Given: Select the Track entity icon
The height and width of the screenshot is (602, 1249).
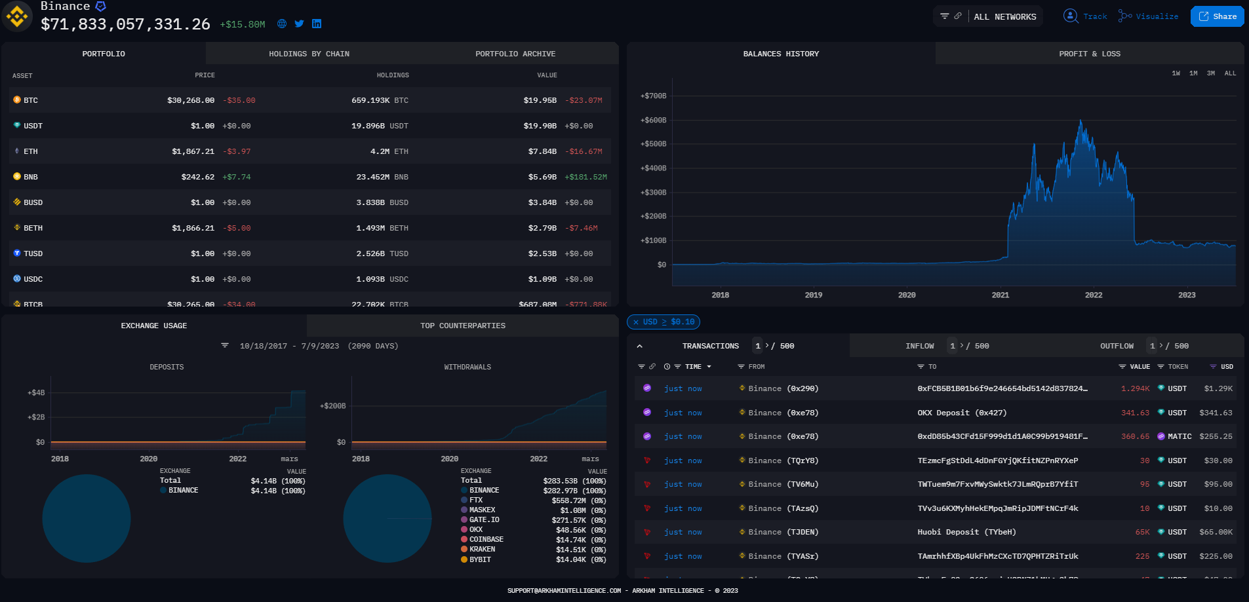Looking at the screenshot, I should [1071, 16].
